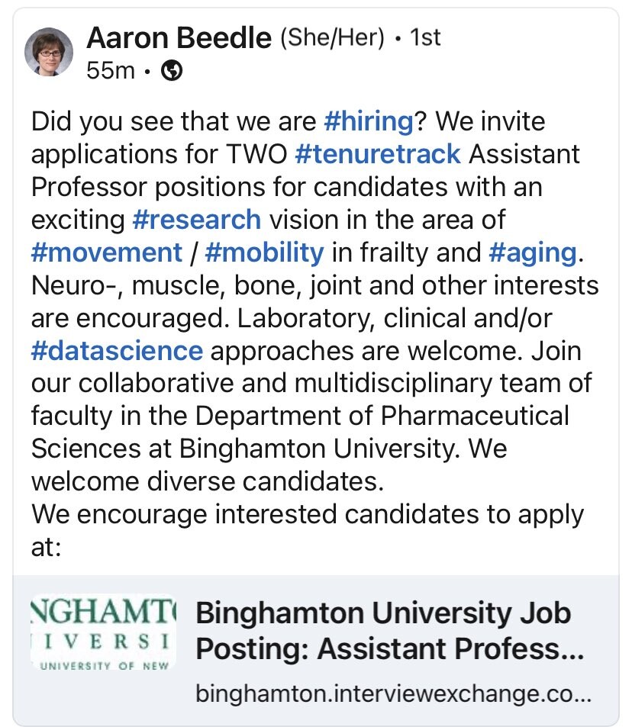Click the globe public visibility icon
Screen dimensions: 632x727
coord(174,71)
